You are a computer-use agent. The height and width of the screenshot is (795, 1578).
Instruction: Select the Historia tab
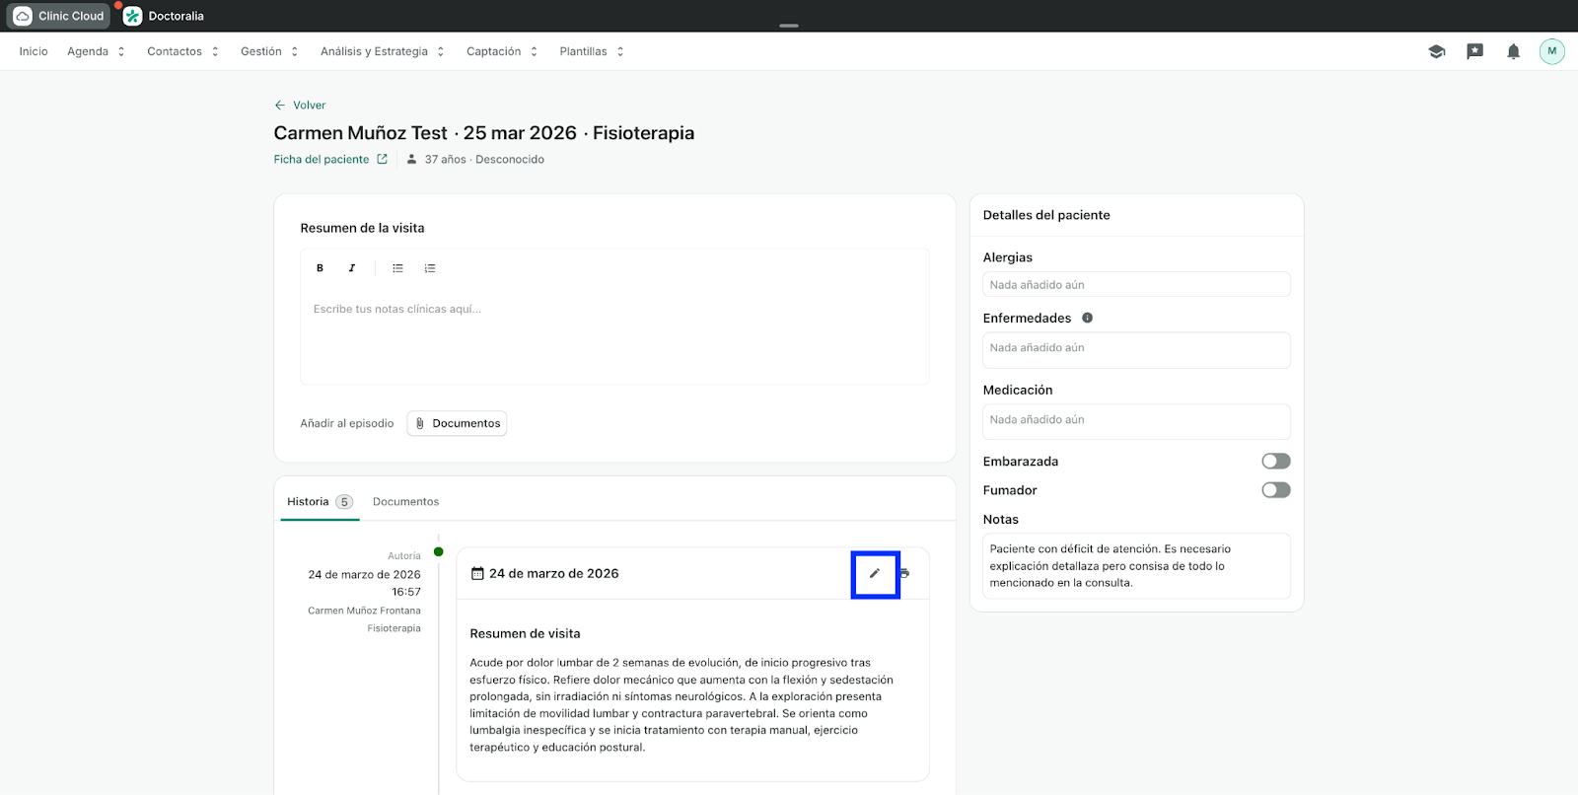pos(320,502)
